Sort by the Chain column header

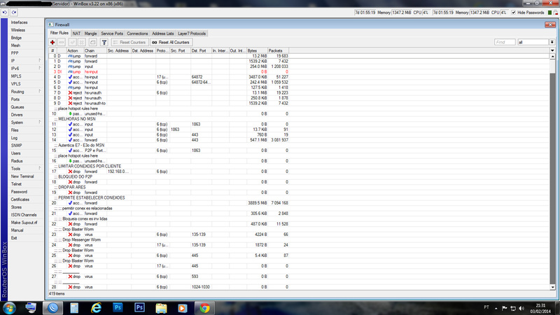[x=95, y=50]
